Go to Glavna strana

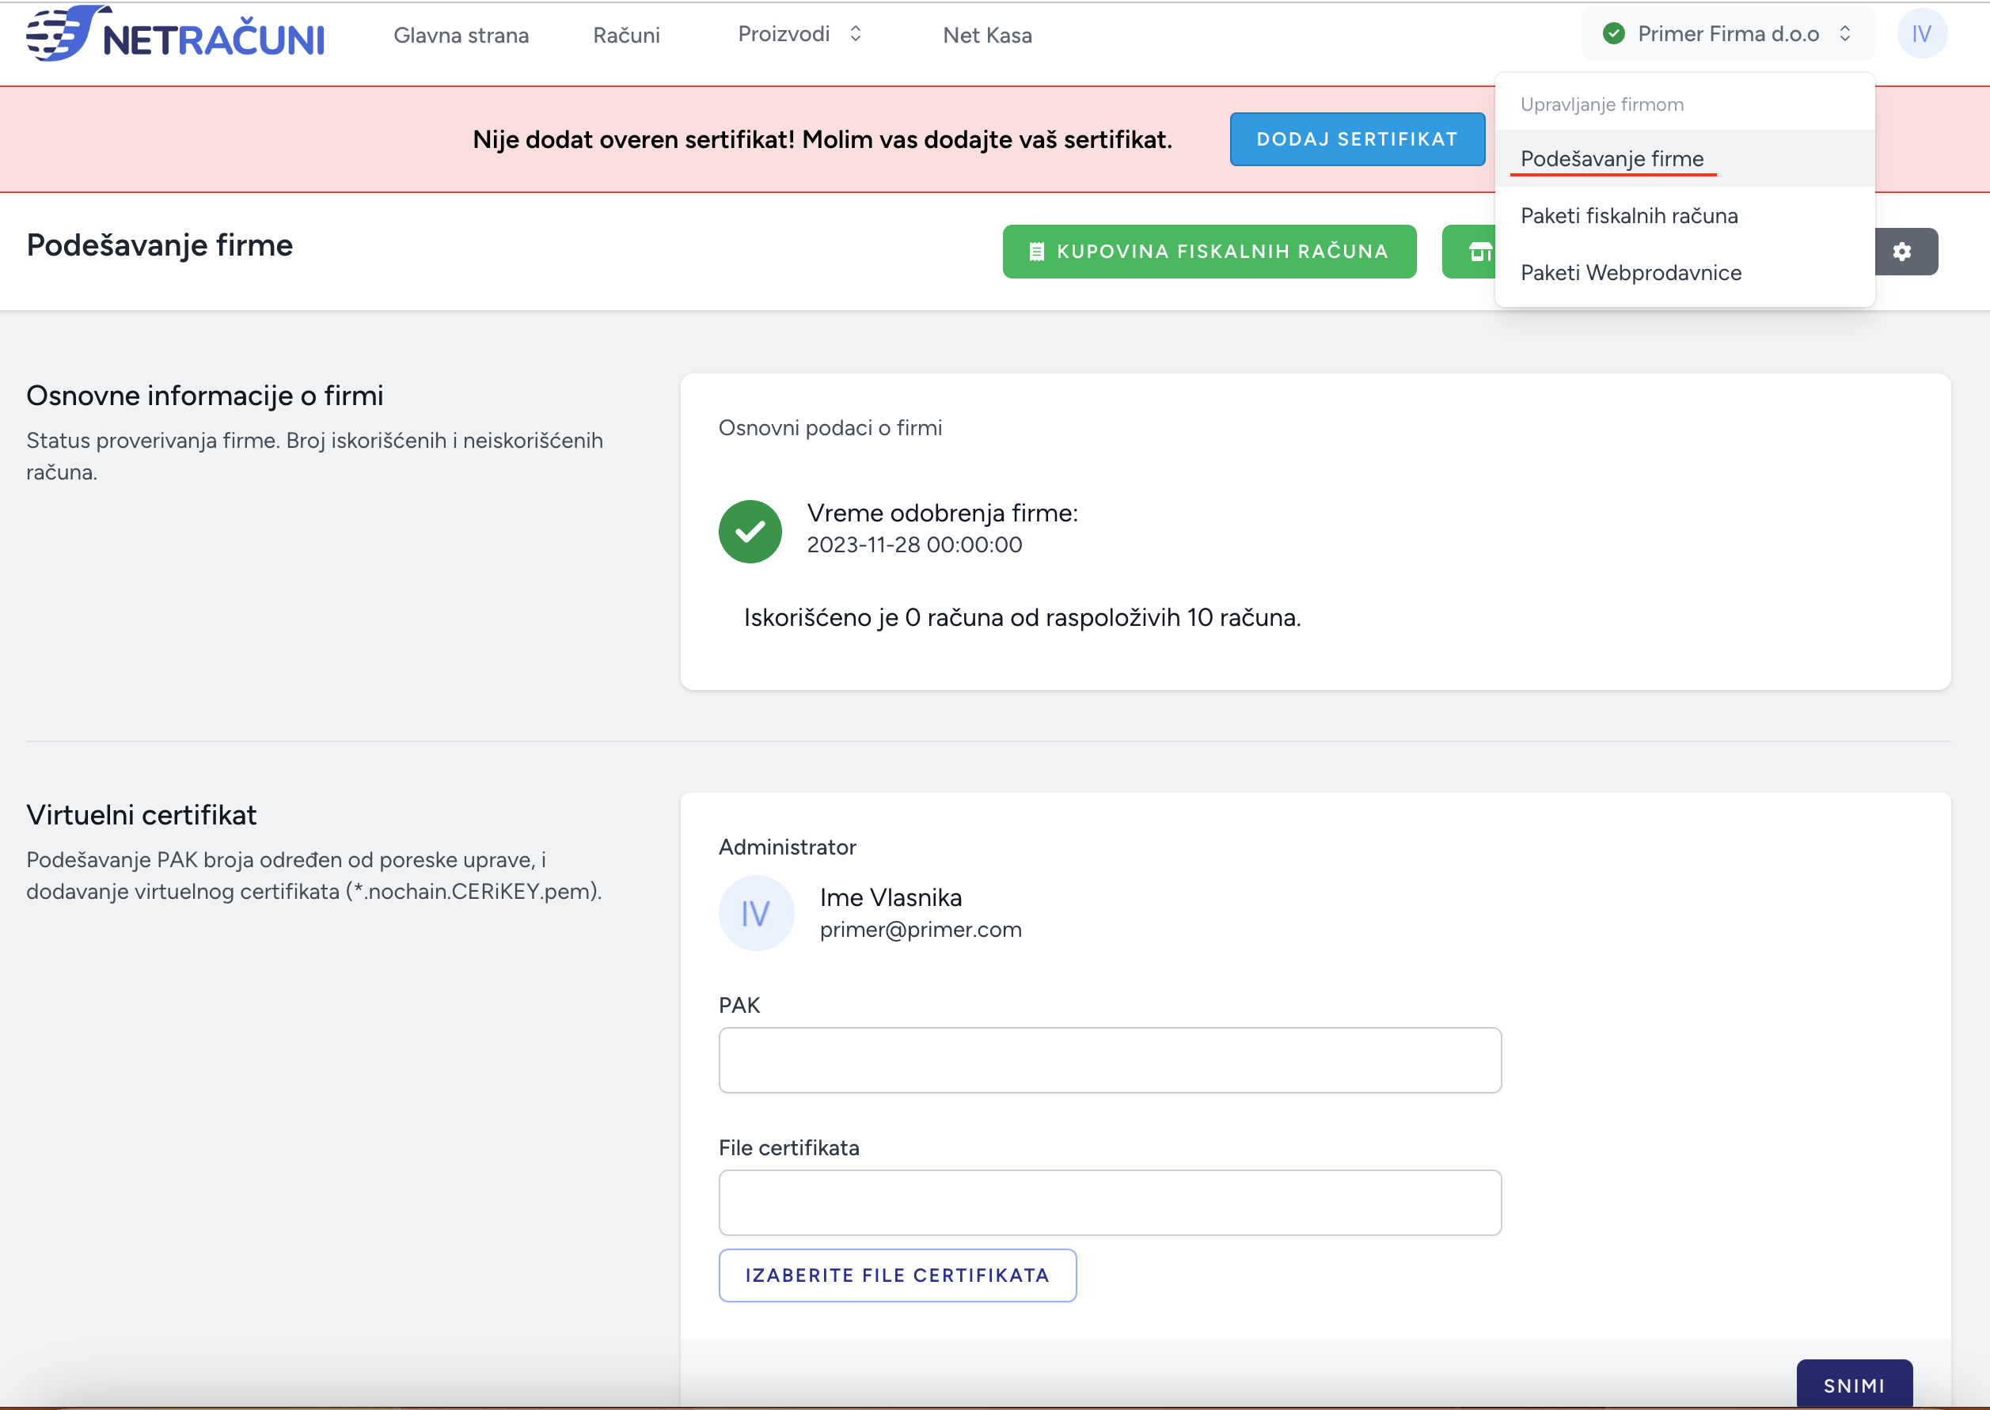click(x=461, y=36)
